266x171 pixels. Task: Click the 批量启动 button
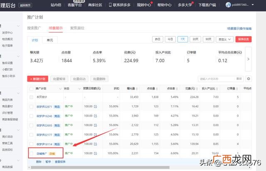(x=79, y=79)
